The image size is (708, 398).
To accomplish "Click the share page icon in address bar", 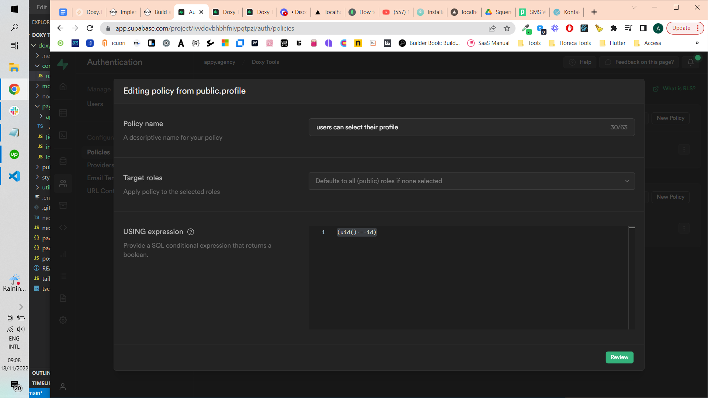I will click(x=492, y=28).
